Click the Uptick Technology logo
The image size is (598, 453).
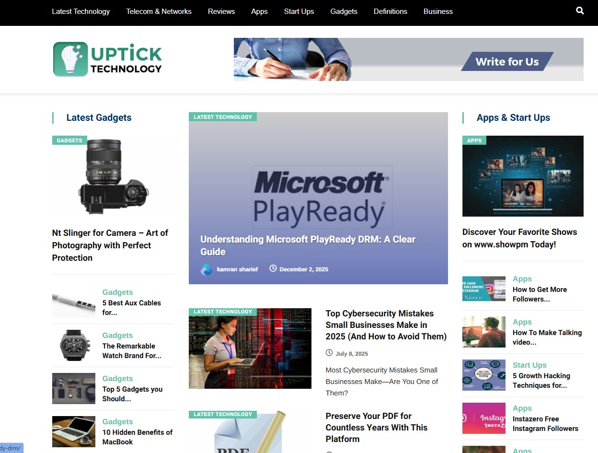[x=107, y=58]
